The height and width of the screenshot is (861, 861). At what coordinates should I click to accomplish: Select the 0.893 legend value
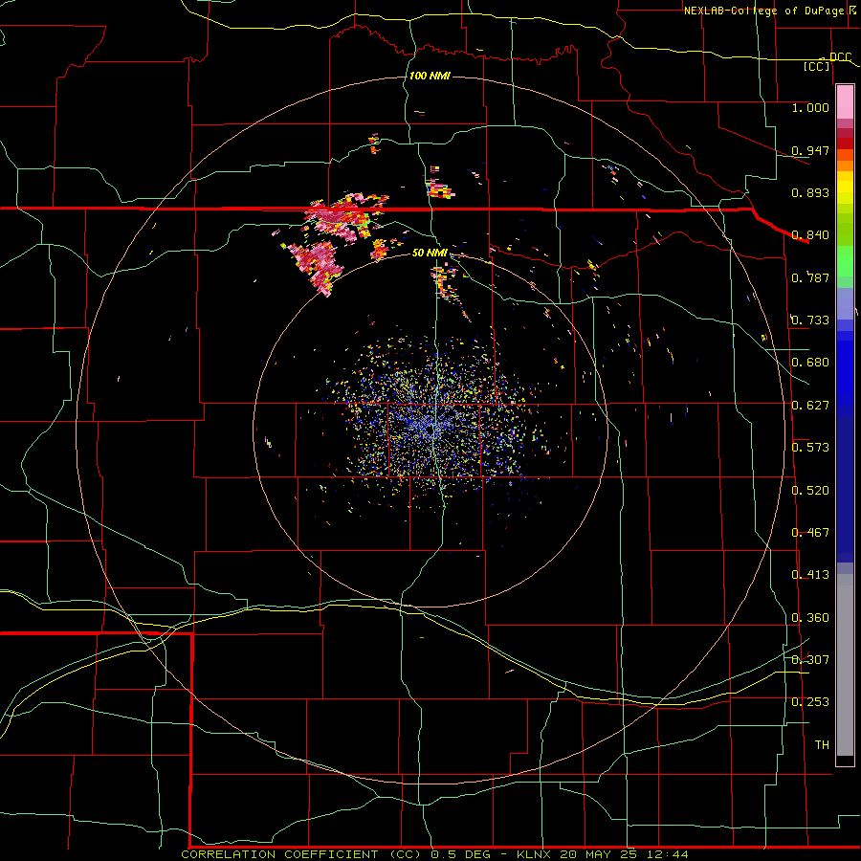coord(810,192)
